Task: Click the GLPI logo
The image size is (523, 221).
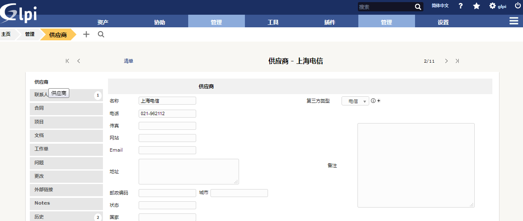Action: click(18, 13)
